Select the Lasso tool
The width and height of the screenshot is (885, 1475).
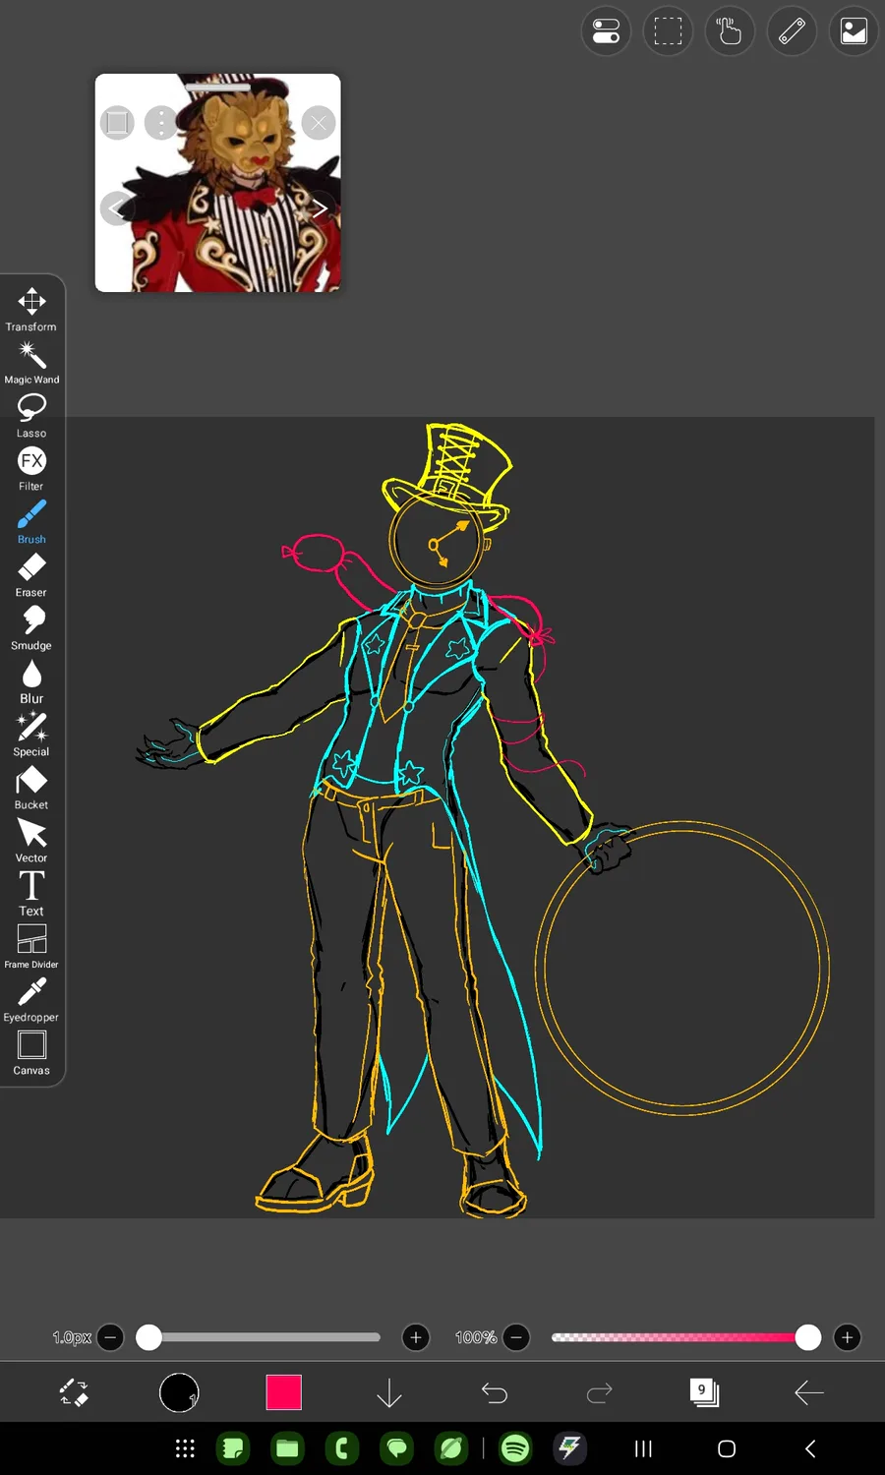[x=31, y=415]
